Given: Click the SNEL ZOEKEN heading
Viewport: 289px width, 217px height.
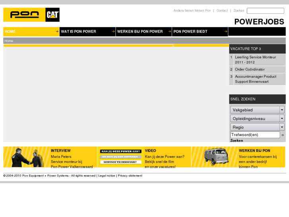Looking at the screenshot, I should (243, 99).
